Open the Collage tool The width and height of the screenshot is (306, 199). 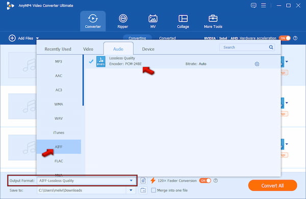tap(183, 21)
